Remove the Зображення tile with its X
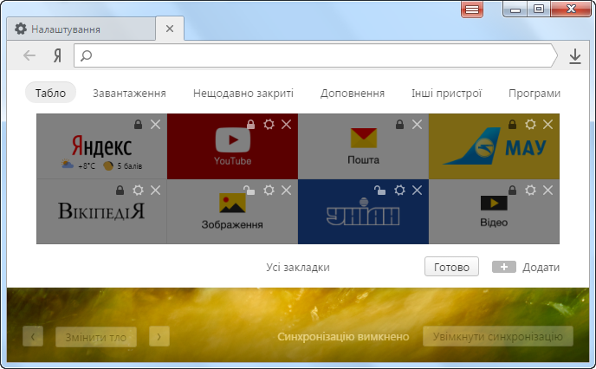Screen dimensions: 596x369 click(286, 190)
